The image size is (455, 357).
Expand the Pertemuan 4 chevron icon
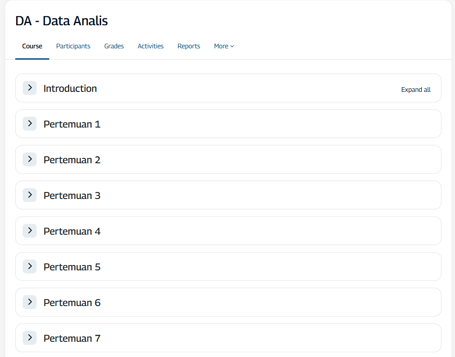click(x=30, y=231)
